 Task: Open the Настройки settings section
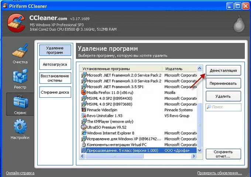click(x=20, y=130)
